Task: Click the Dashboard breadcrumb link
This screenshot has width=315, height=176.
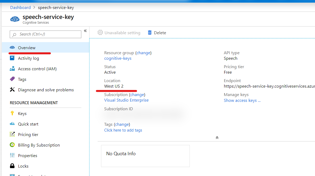Action: 20,8
